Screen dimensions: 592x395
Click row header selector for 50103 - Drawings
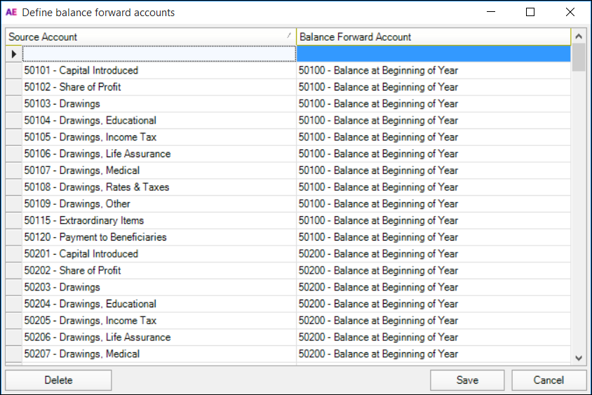click(14, 104)
